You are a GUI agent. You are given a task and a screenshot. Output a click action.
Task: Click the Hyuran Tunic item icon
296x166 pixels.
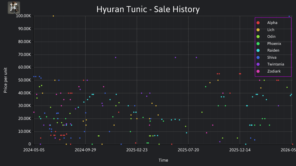tap(14, 8)
